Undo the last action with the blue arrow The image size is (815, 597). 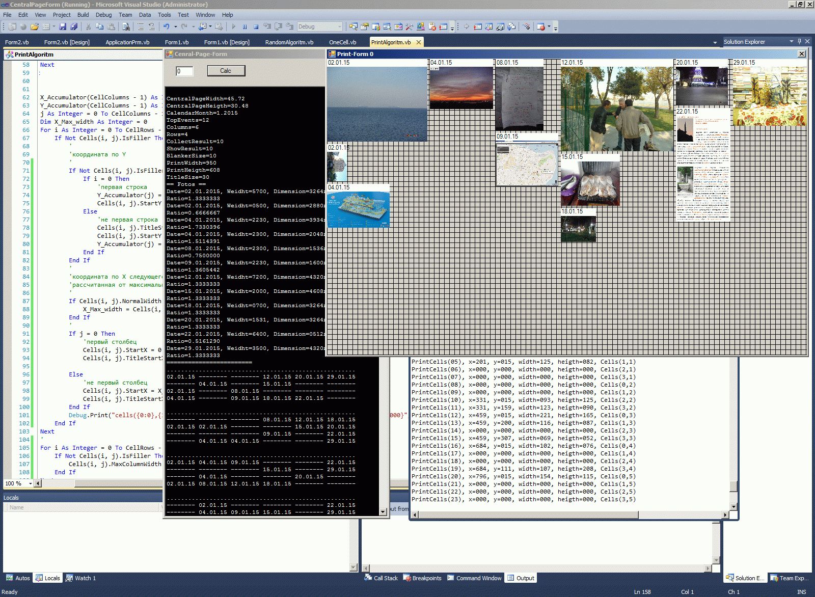[166, 26]
